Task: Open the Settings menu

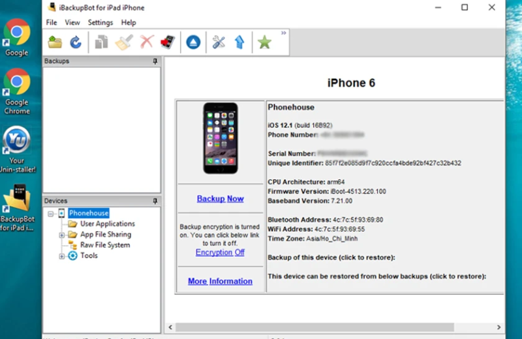Action: (x=100, y=22)
